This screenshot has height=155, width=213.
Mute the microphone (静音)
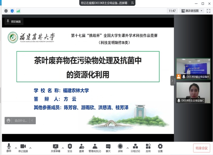9,147
